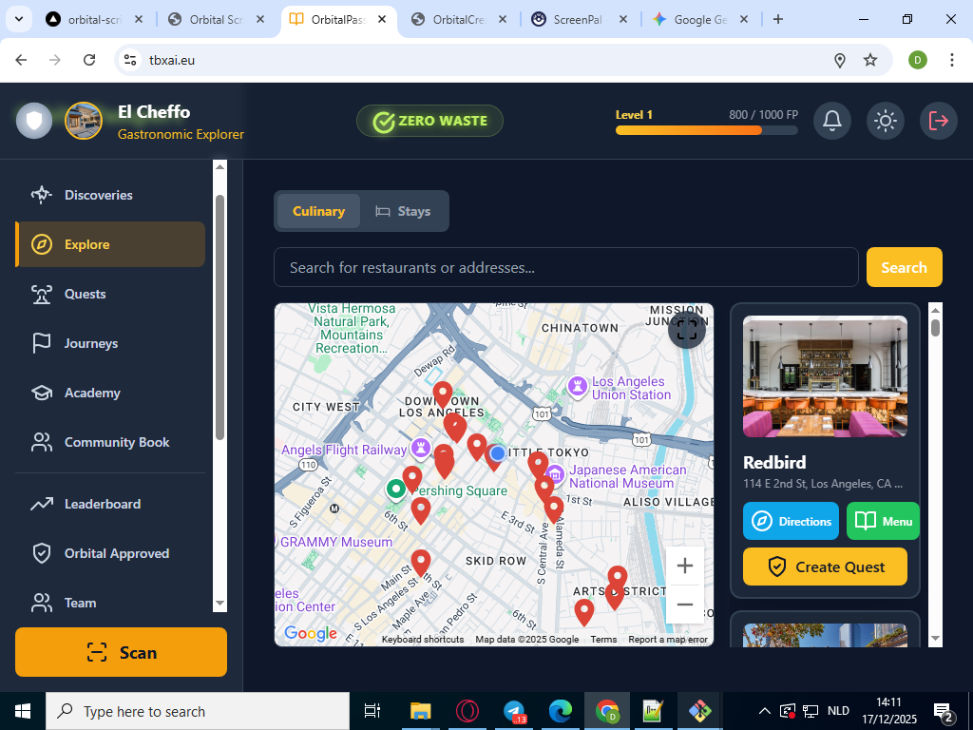
Task: Get Directions to Redbird
Action: pos(791,521)
